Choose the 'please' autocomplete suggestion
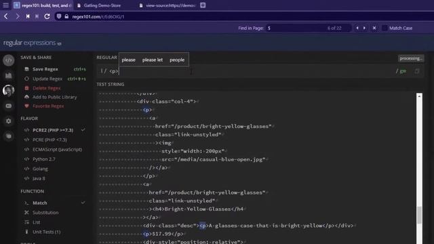434x244 pixels. pyautogui.click(x=128, y=60)
